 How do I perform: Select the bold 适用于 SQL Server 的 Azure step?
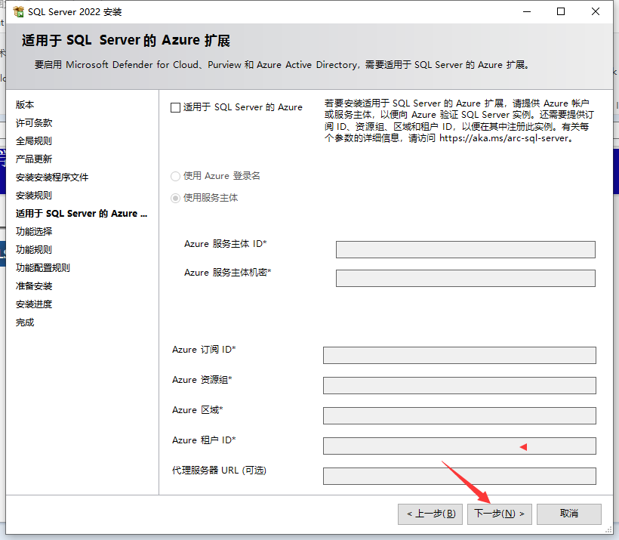coord(82,214)
